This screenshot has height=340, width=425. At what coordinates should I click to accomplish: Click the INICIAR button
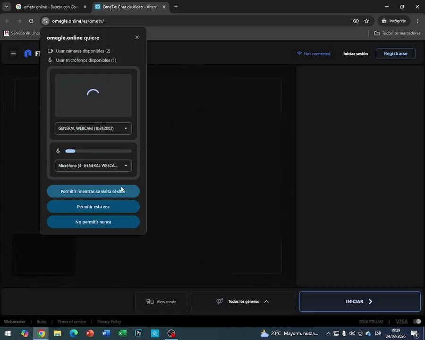point(360,301)
